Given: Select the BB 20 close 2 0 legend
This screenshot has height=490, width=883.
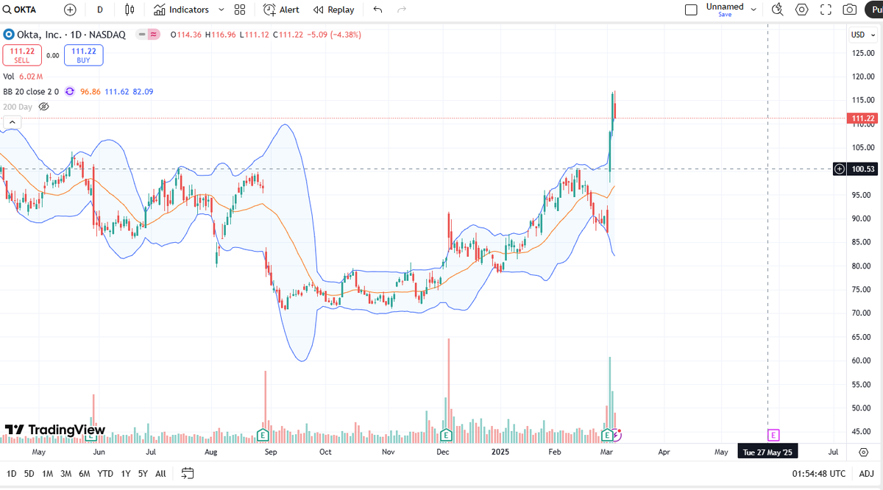Looking at the screenshot, I should pos(30,91).
